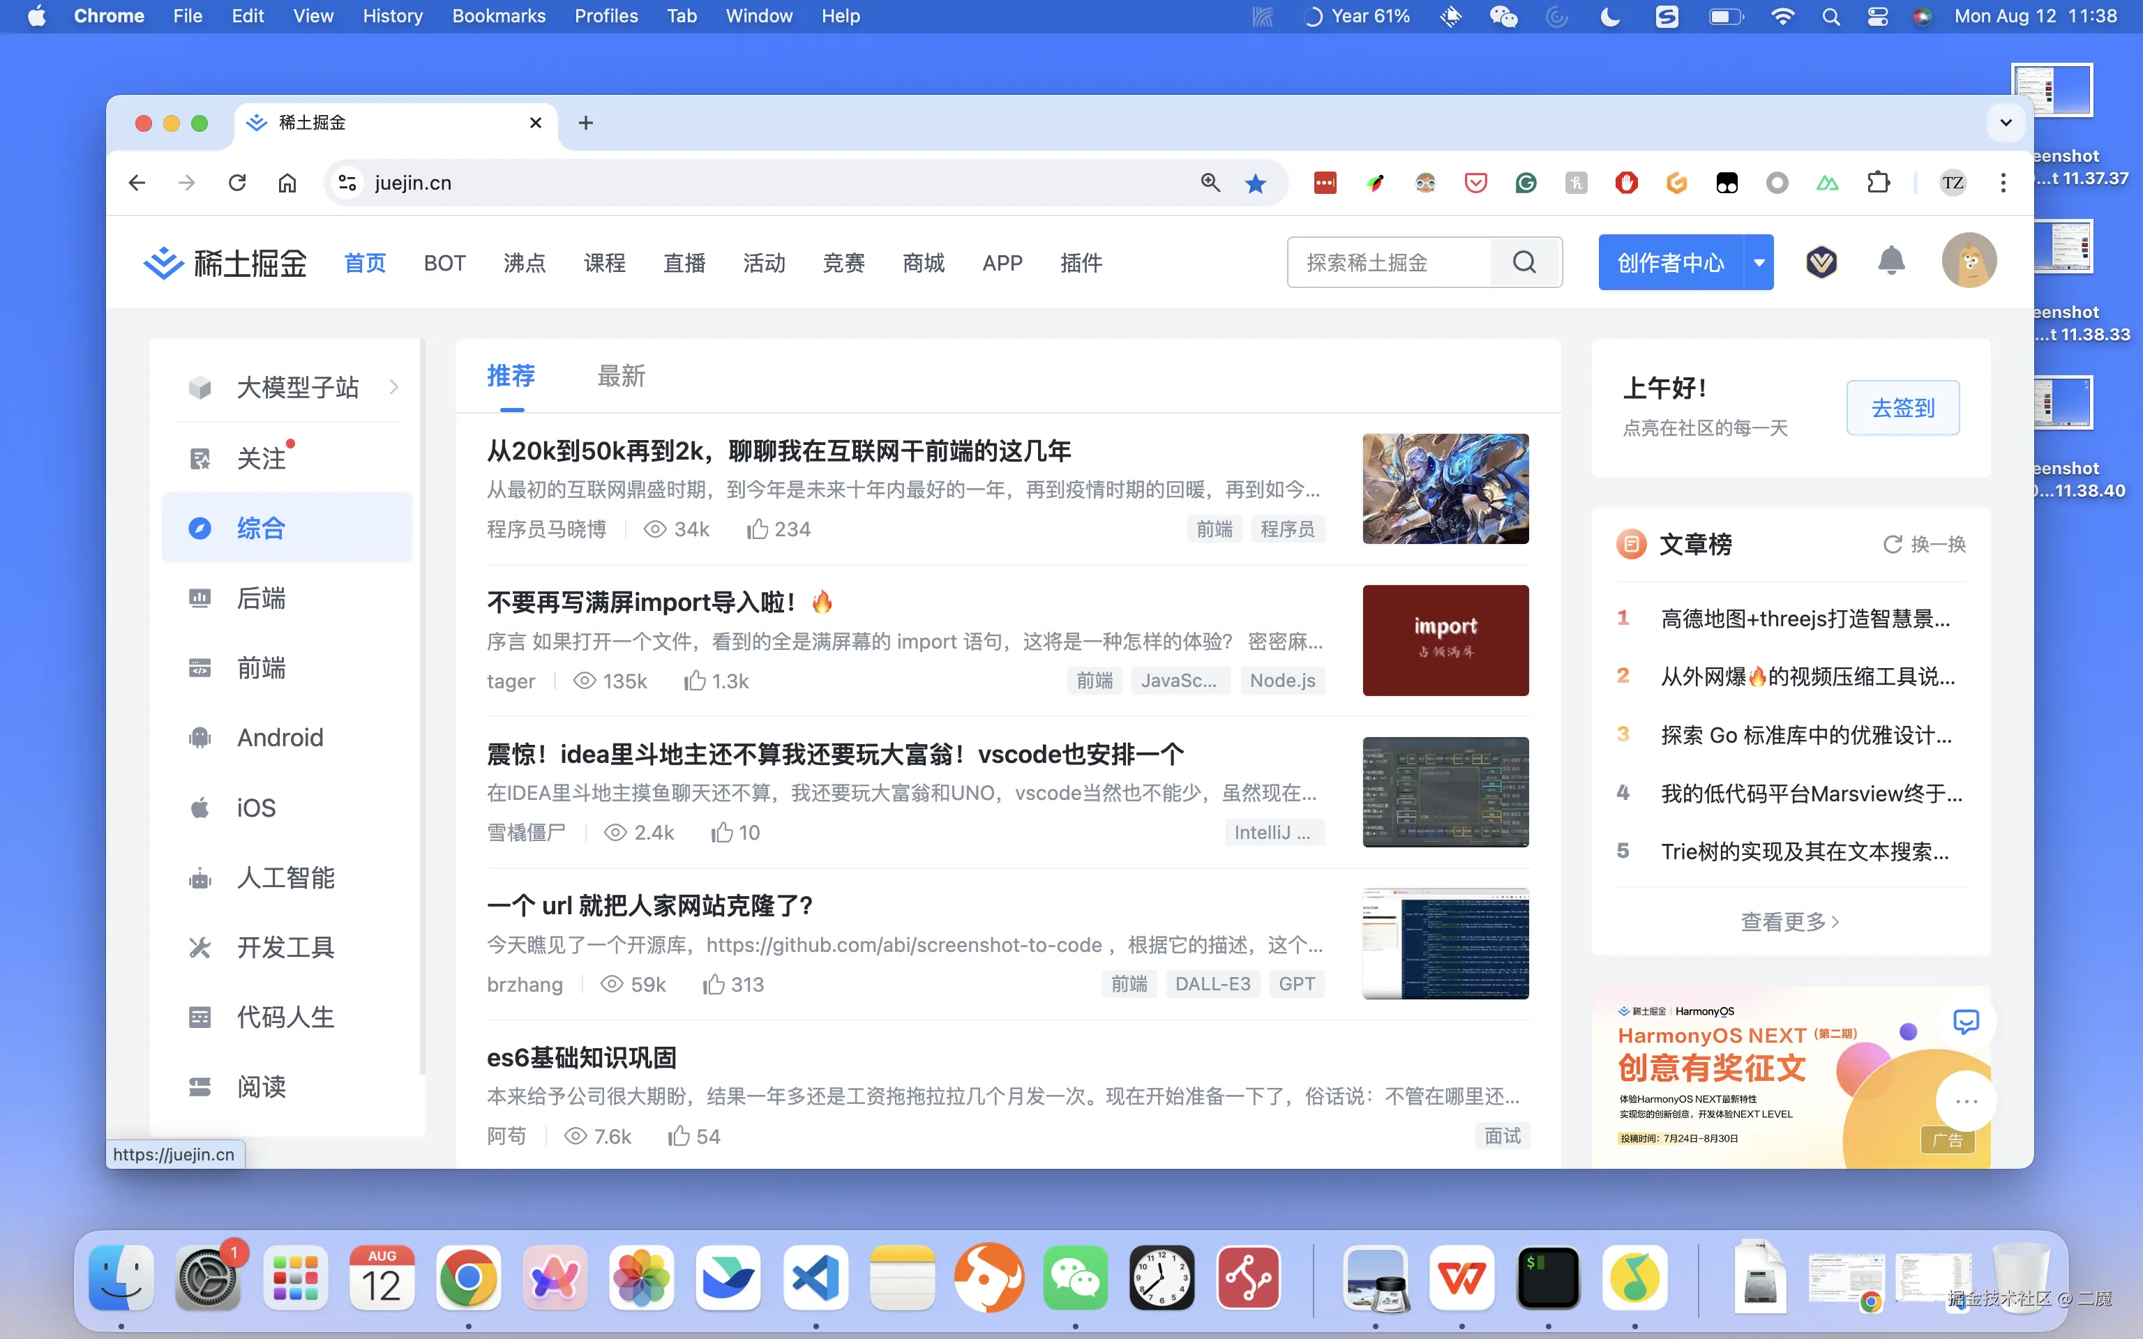Open Finder from the Dock
Image resolution: width=2143 pixels, height=1339 pixels.
[121, 1277]
